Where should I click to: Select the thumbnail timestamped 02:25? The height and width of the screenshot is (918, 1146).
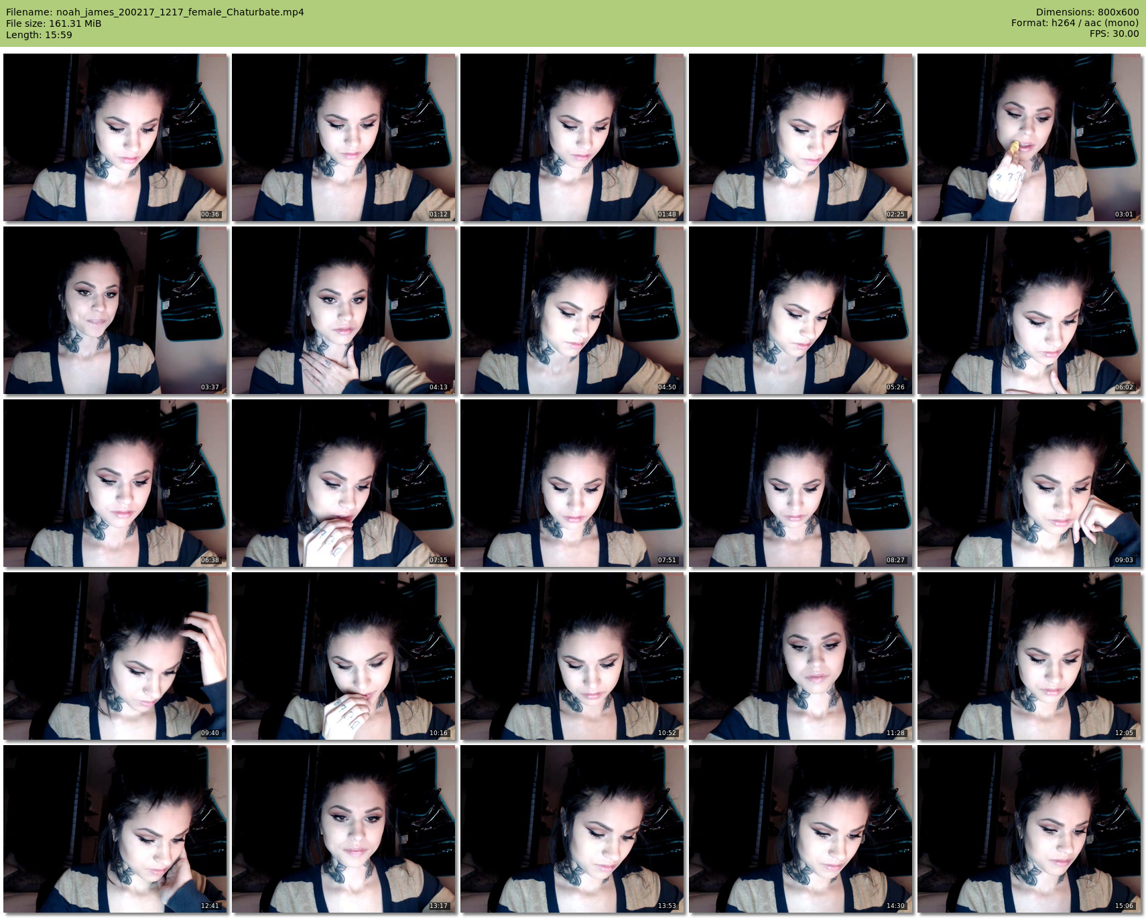click(x=801, y=137)
